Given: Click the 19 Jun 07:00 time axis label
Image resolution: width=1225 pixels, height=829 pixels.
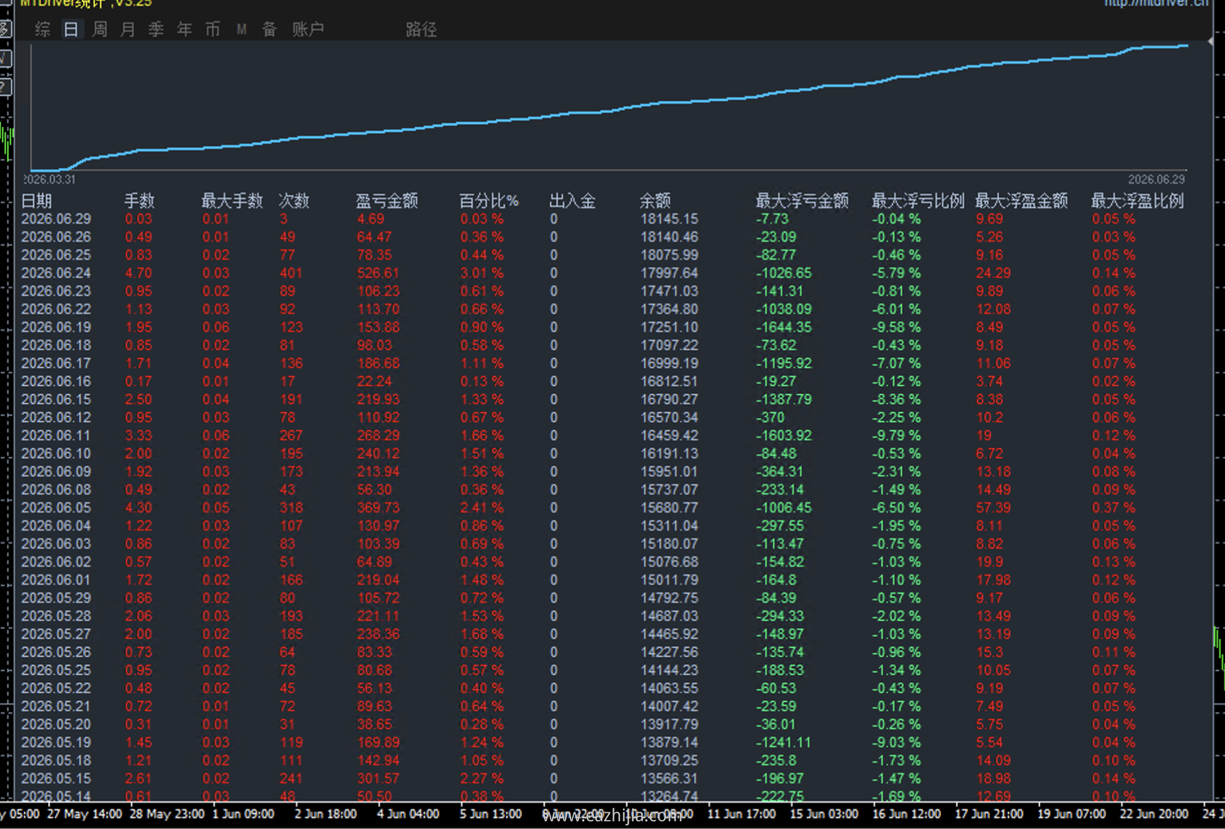Looking at the screenshot, I should (x=1071, y=814).
